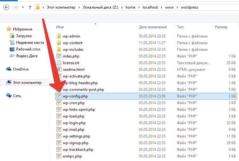Expand the chevron after www breadcrumb
This screenshot has height=161, width=239.
tap(178, 7)
